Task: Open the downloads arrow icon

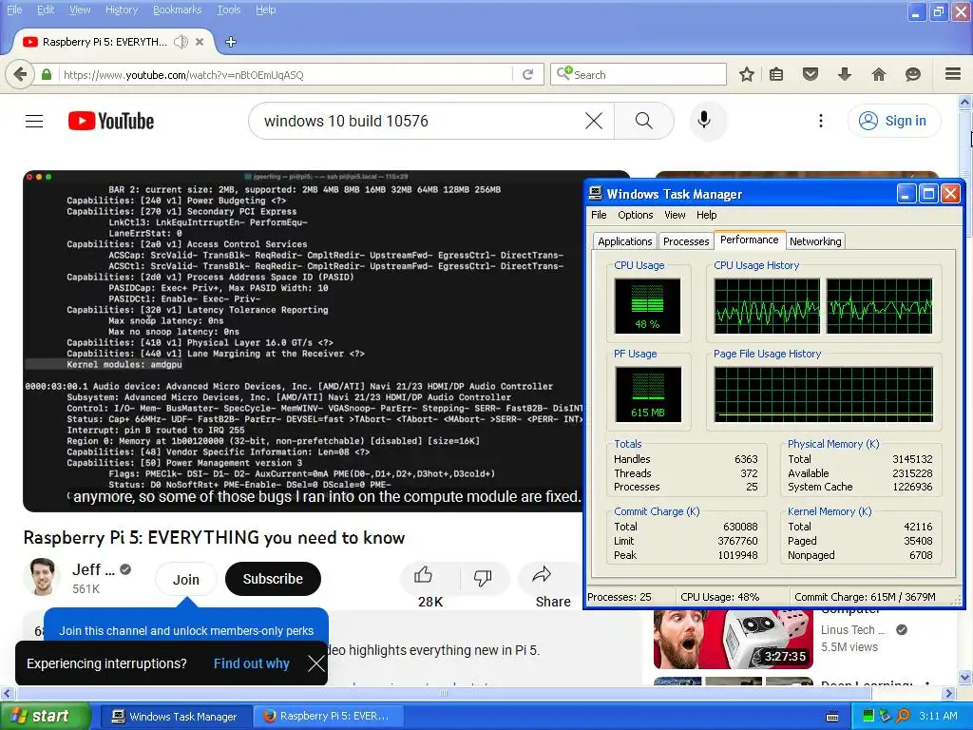Action: point(845,74)
